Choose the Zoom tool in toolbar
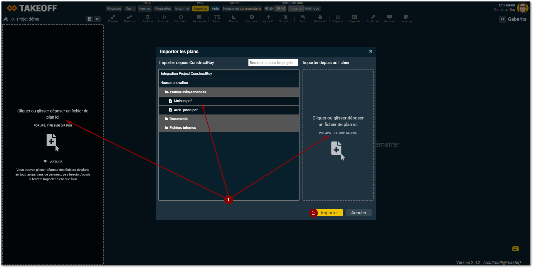The height and width of the screenshot is (268, 533). tap(303, 18)
